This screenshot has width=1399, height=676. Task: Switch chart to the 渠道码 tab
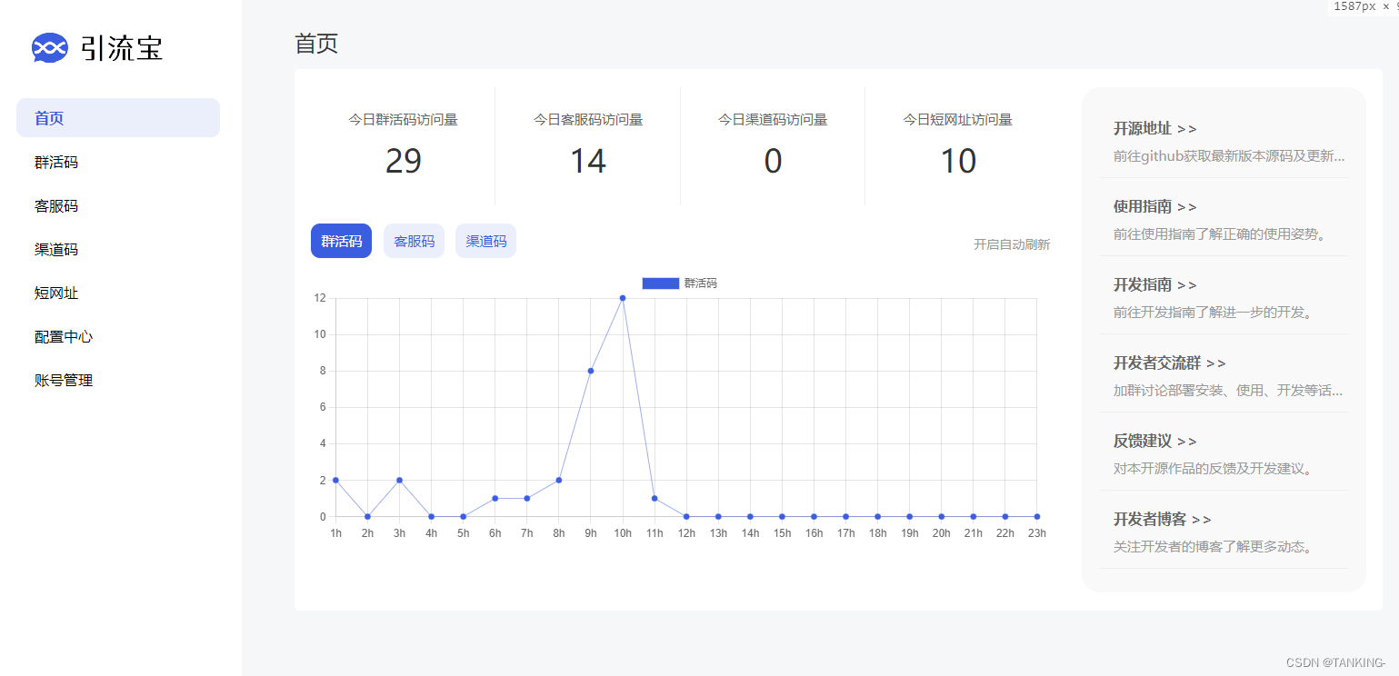pos(485,241)
